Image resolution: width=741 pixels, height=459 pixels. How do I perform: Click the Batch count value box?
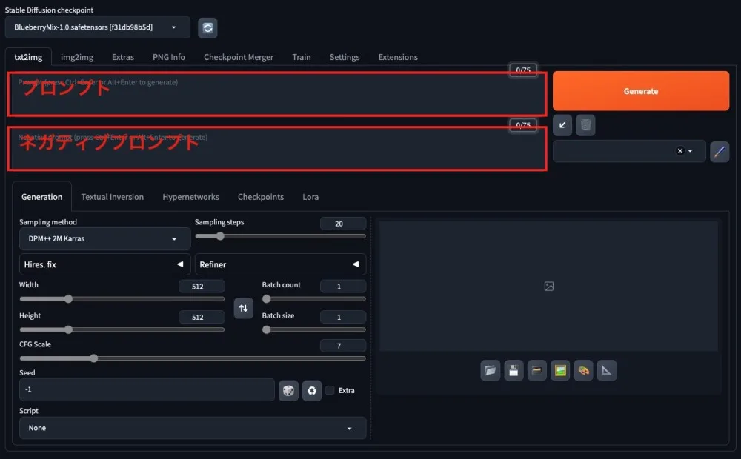(343, 287)
